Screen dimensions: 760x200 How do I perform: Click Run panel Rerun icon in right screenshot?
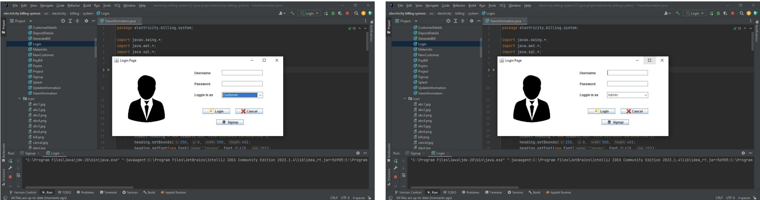coord(395,161)
